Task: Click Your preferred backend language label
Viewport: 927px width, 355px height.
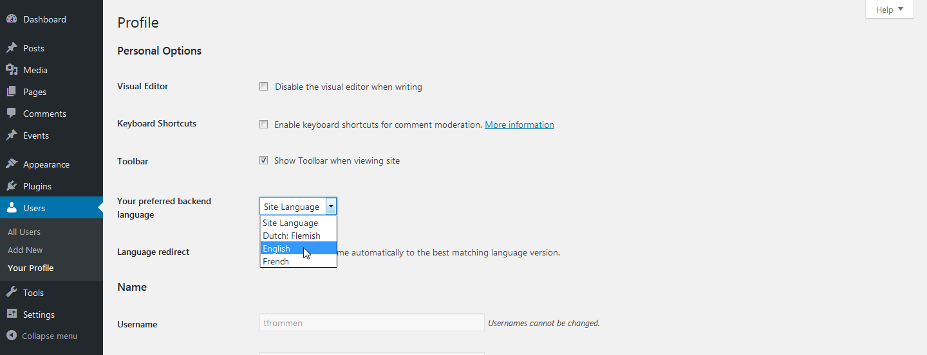Action: pos(164,207)
